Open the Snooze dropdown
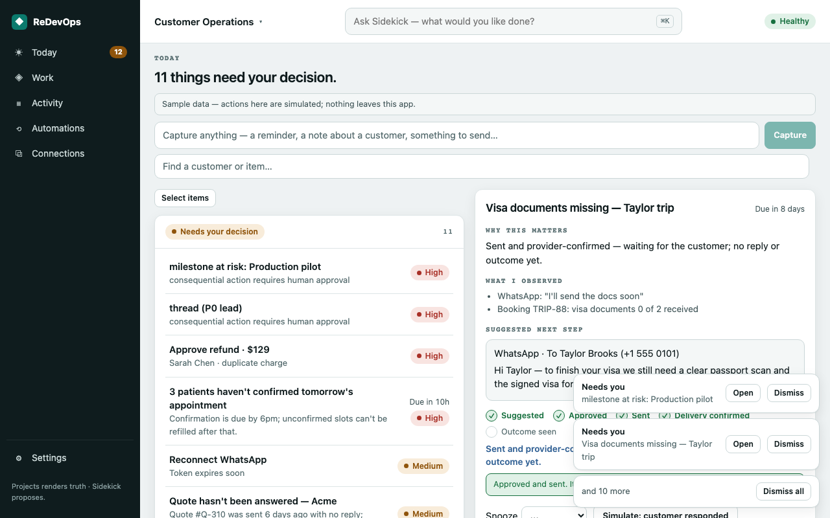This screenshot has width=830, height=518. click(x=554, y=515)
